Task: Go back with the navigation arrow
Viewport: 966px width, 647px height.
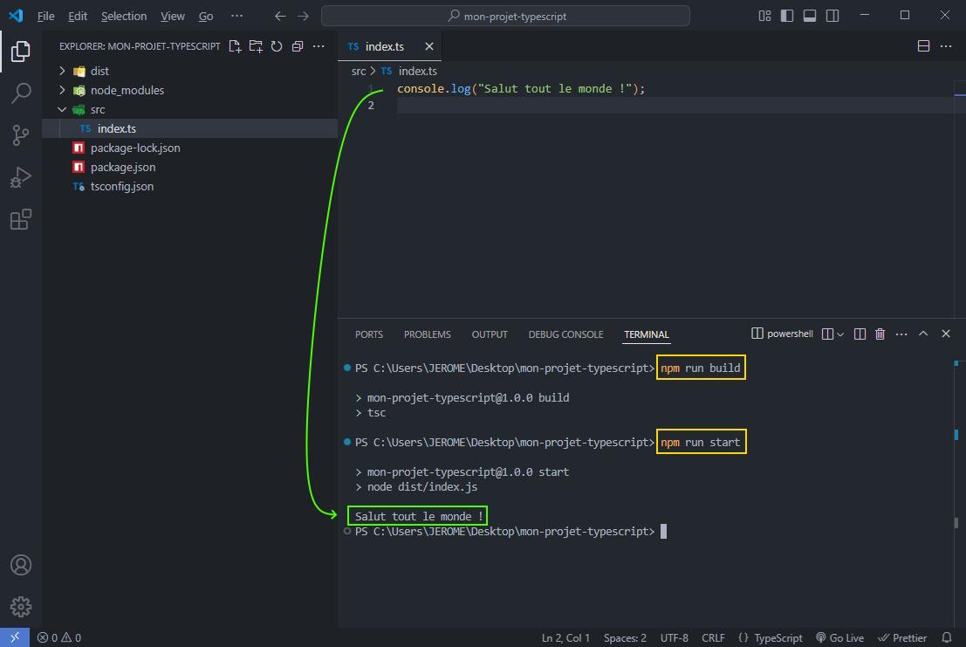Action: [x=280, y=16]
